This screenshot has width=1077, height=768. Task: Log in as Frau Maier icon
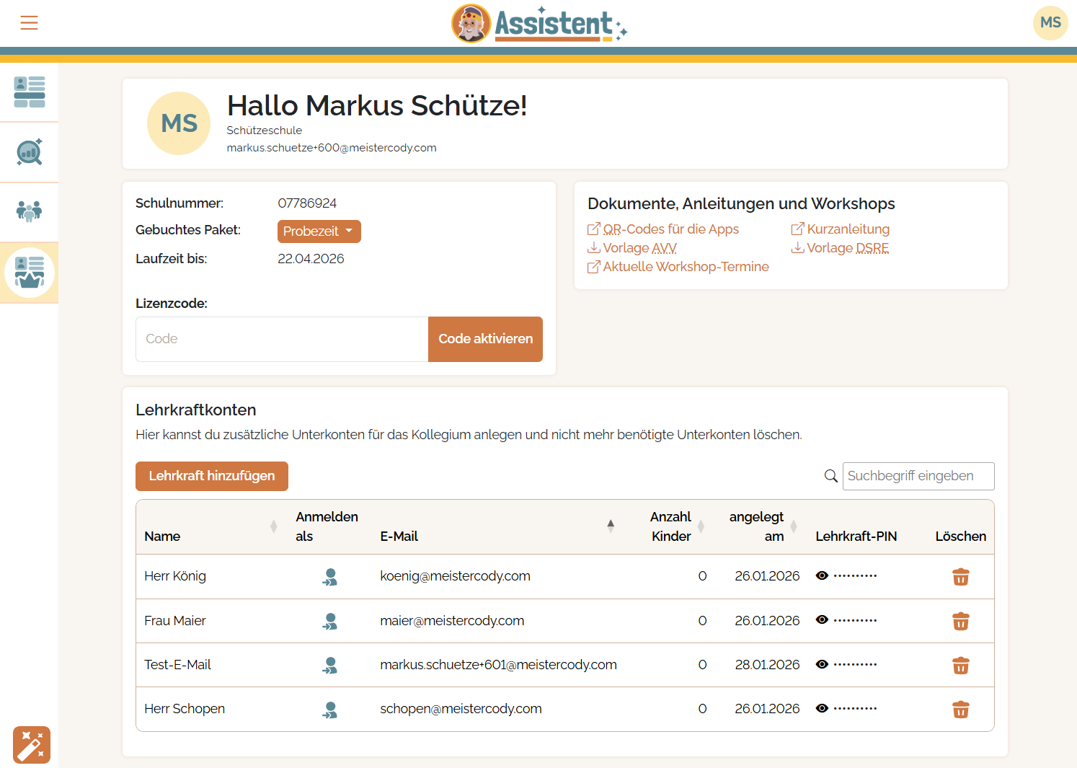[x=329, y=621]
